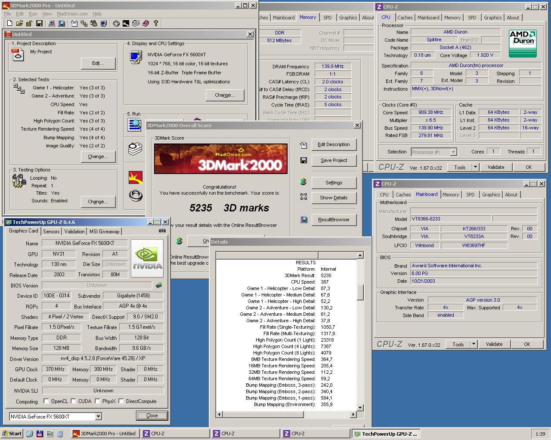Screen dimensions: 551x440
Task: Click the AMD Duron logo in CPU-Z
Action: 523,43
